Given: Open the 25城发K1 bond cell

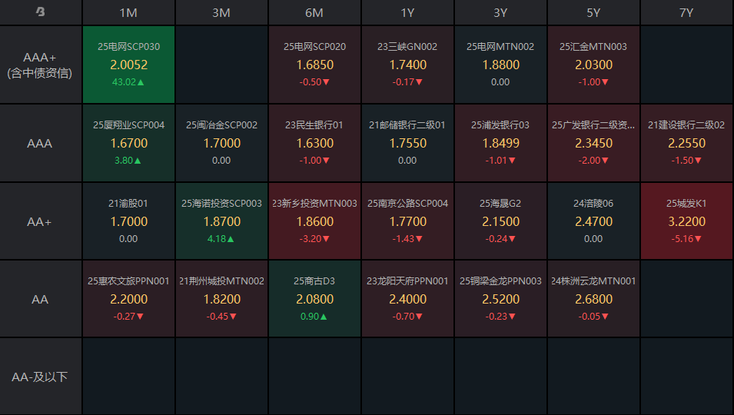Looking at the screenshot, I should coord(686,221).
